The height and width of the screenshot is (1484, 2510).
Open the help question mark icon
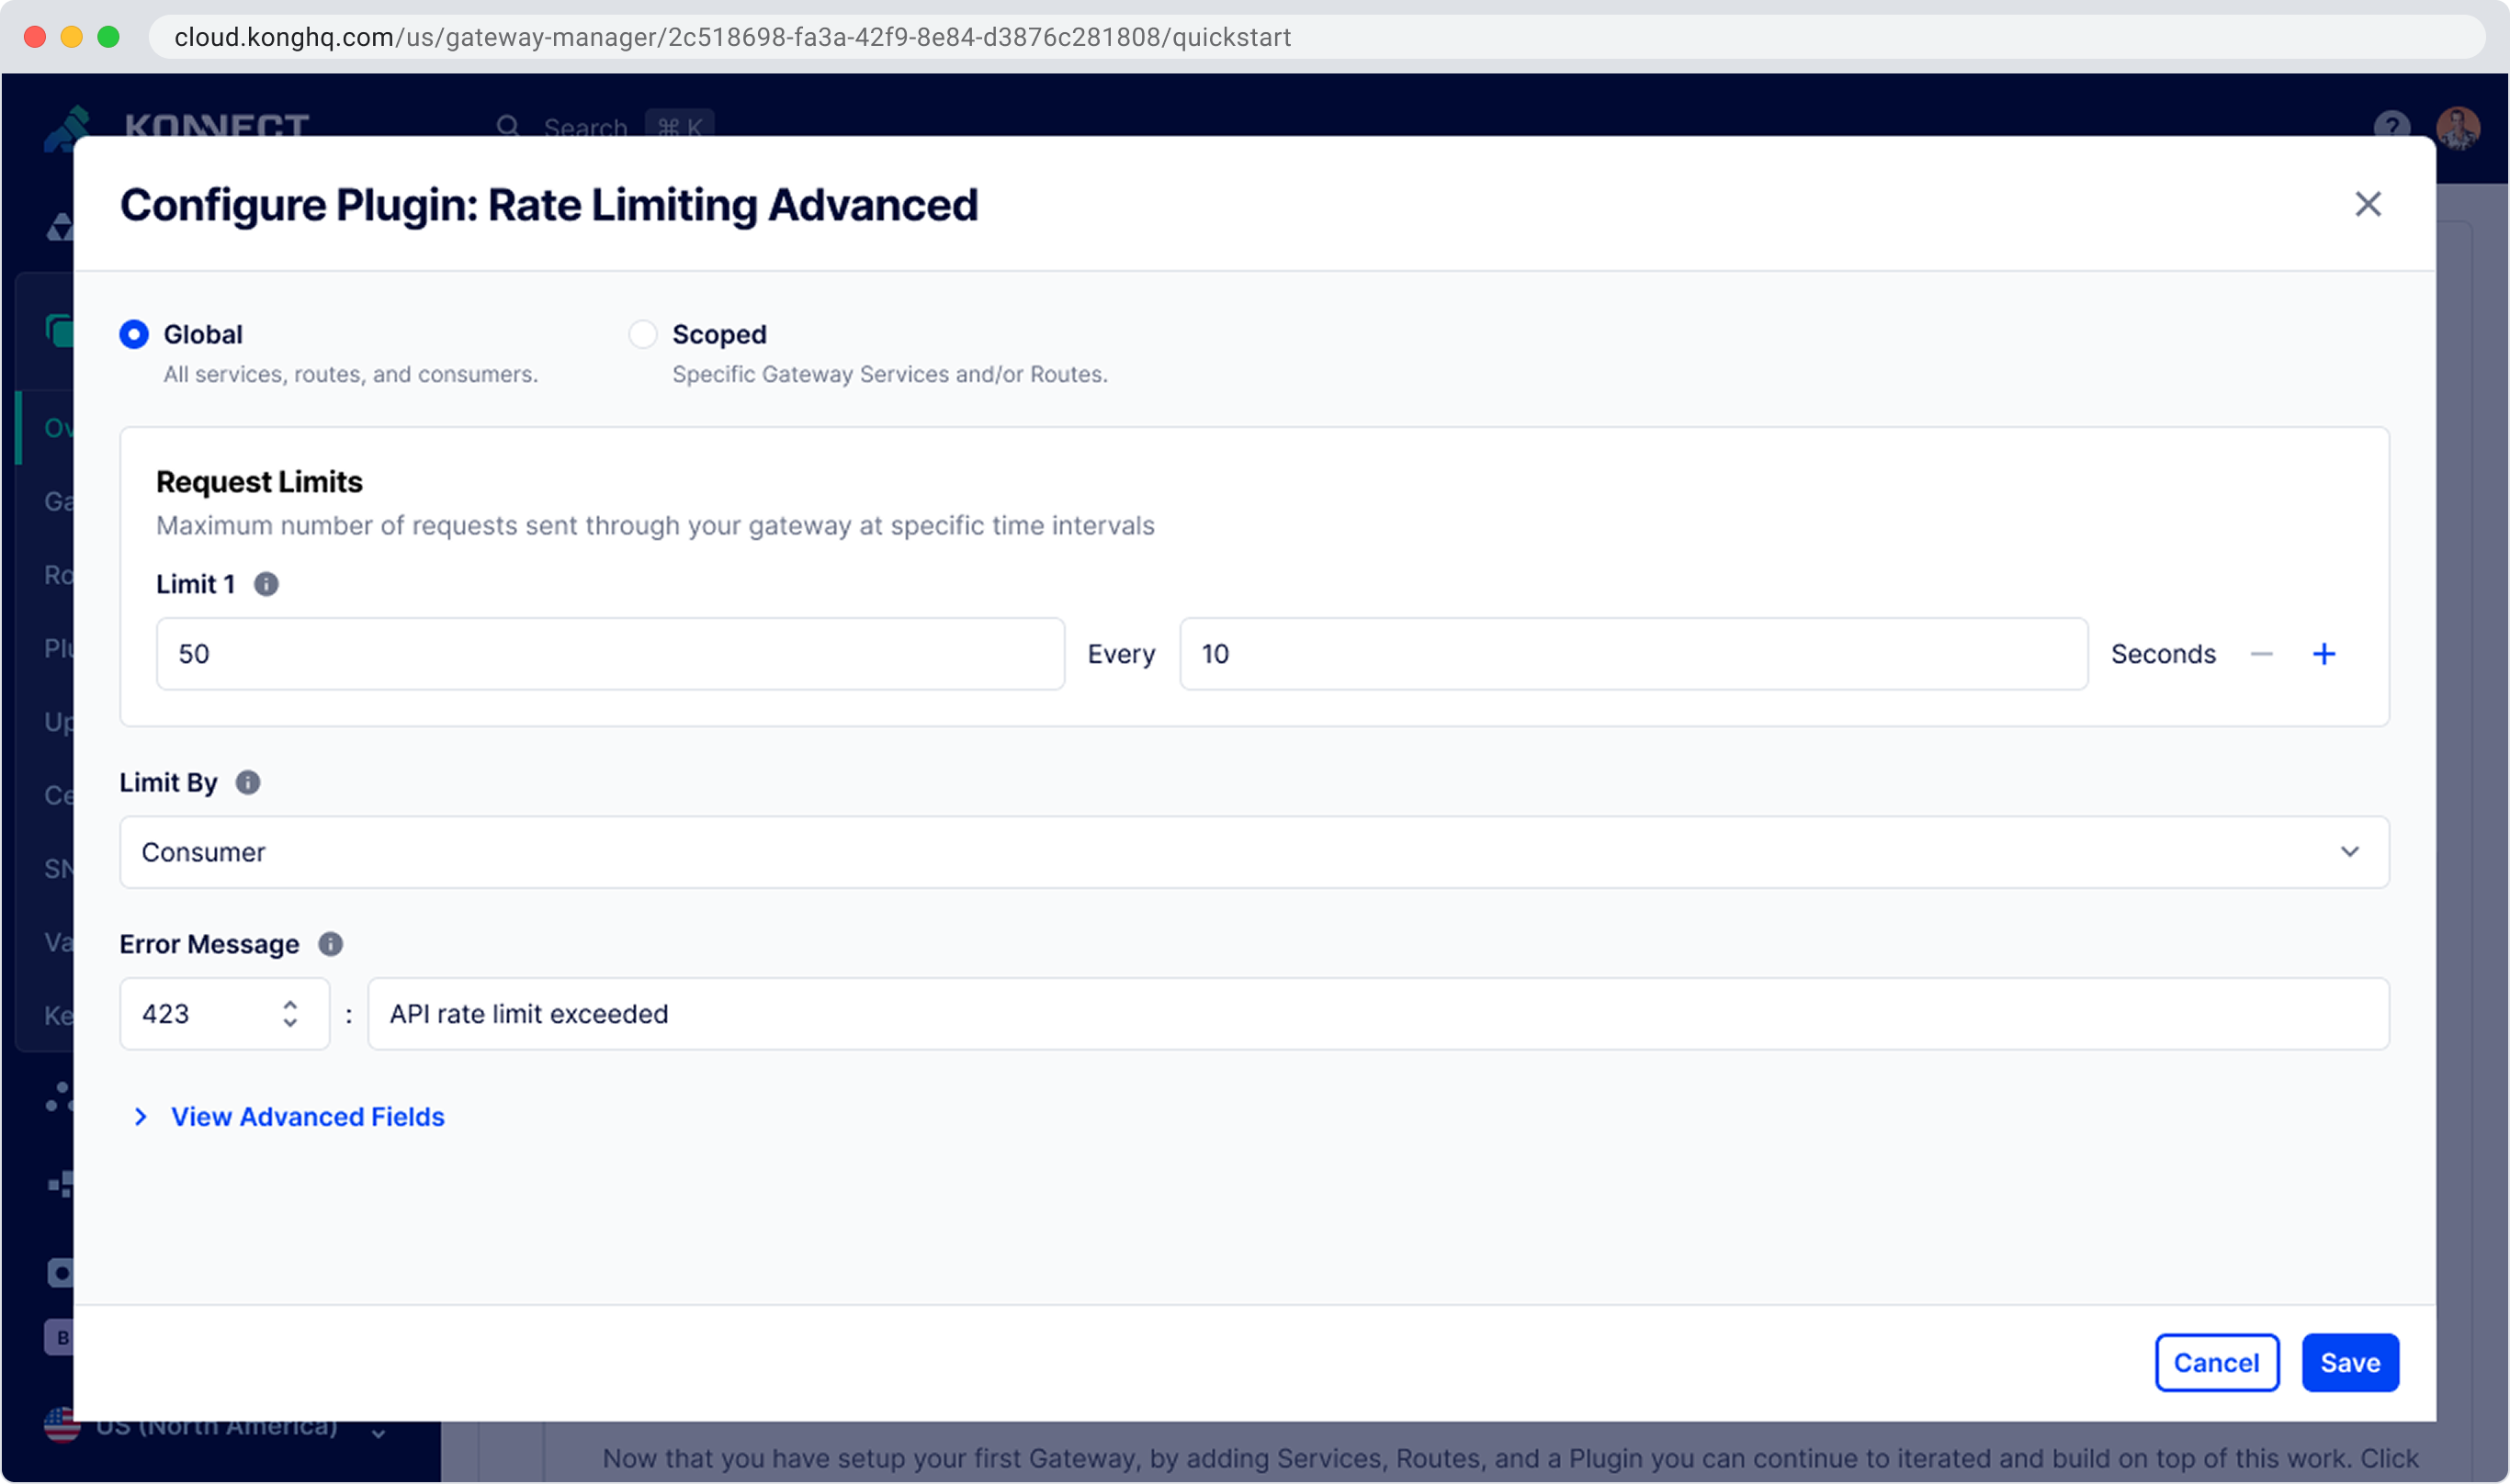coord(2391,126)
